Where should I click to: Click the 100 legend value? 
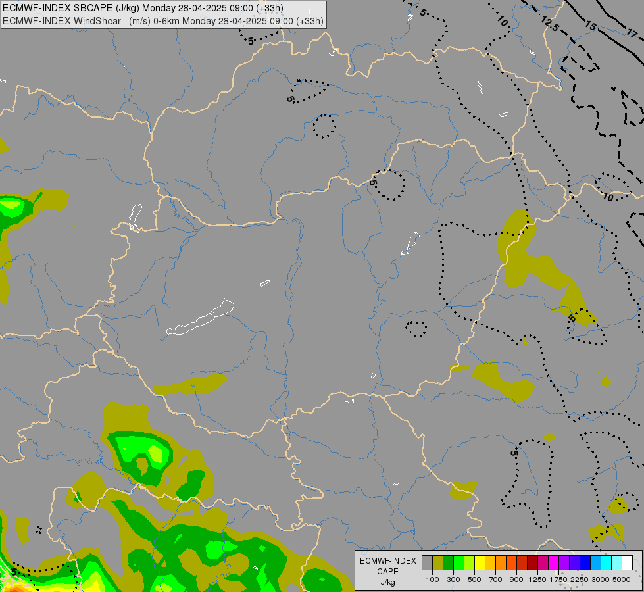(432, 580)
